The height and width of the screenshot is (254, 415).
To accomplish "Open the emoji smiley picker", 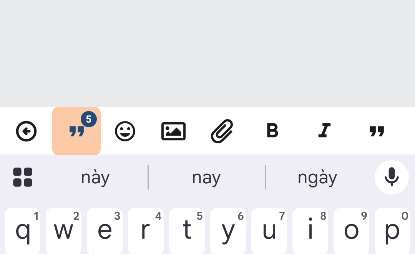I will [x=125, y=131].
